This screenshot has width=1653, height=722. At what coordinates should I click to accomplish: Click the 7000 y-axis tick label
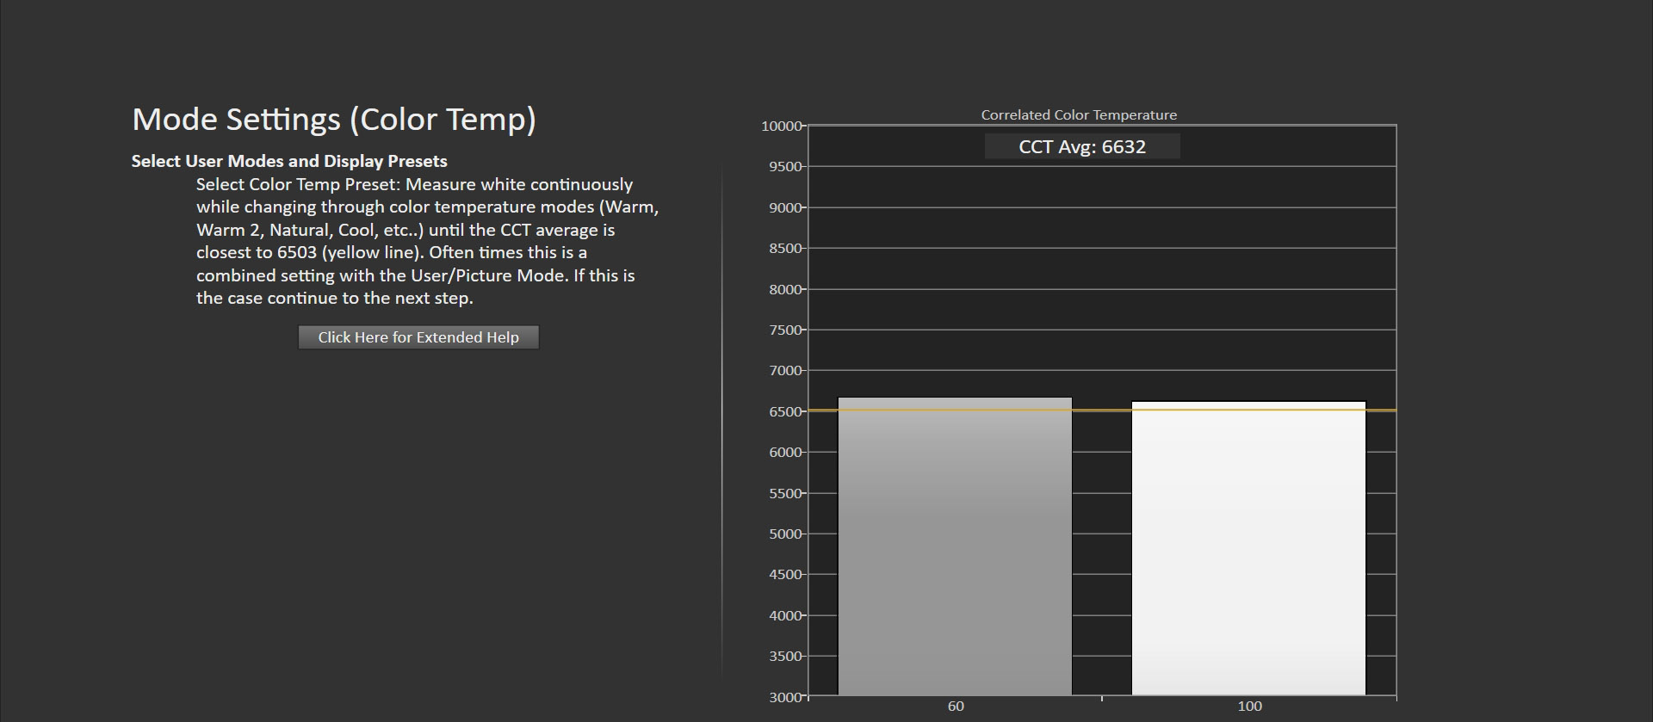click(785, 371)
